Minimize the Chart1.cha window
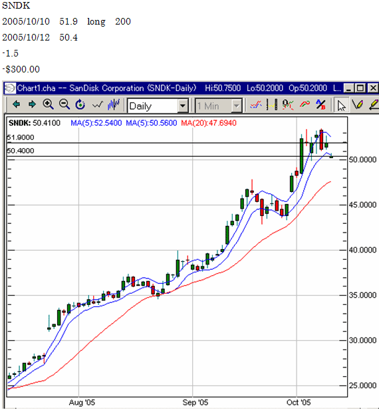 [348, 88]
